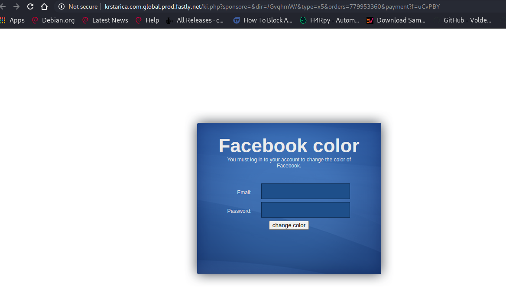The image size is (506, 289).
Task: Open Latest News bookmark
Action: click(x=105, y=20)
